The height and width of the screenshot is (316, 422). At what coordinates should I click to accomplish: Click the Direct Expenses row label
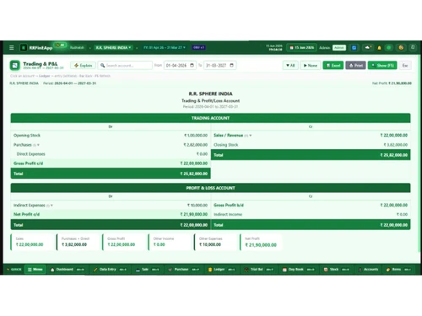tap(30, 154)
